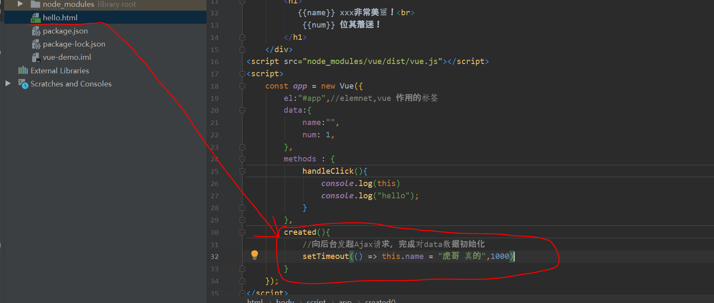
Task: Collapse script block fold marker at line 17
Action: click(x=242, y=74)
